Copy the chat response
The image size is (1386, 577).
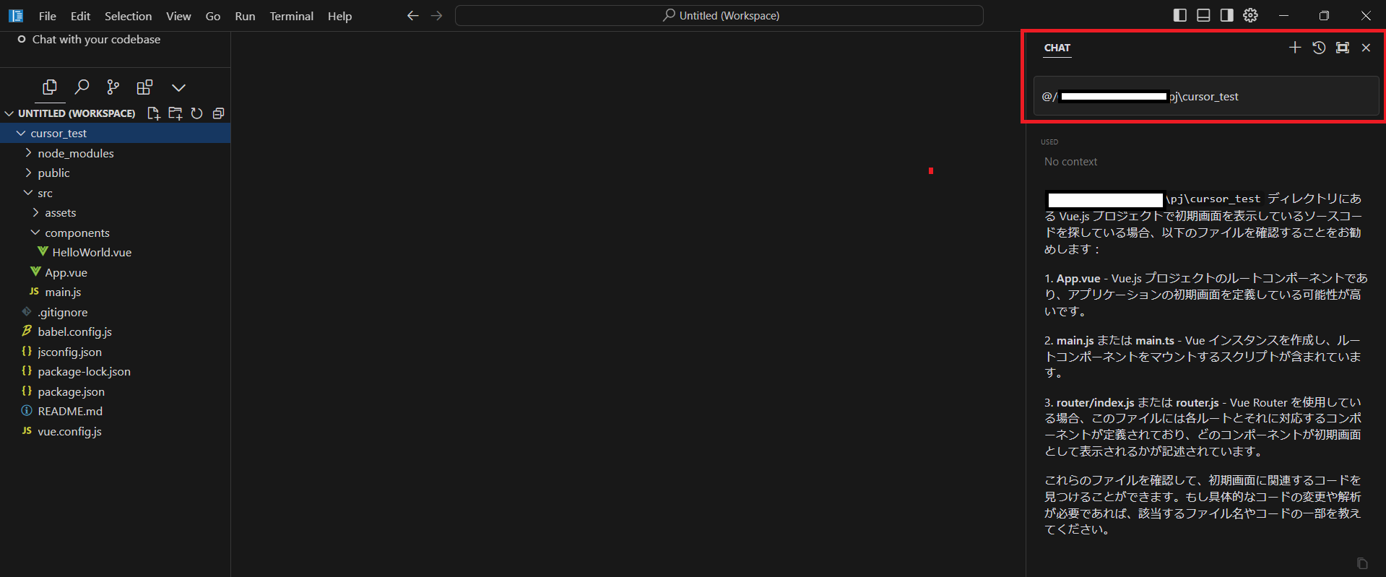pyautogui.click(x=1362, y=563)
